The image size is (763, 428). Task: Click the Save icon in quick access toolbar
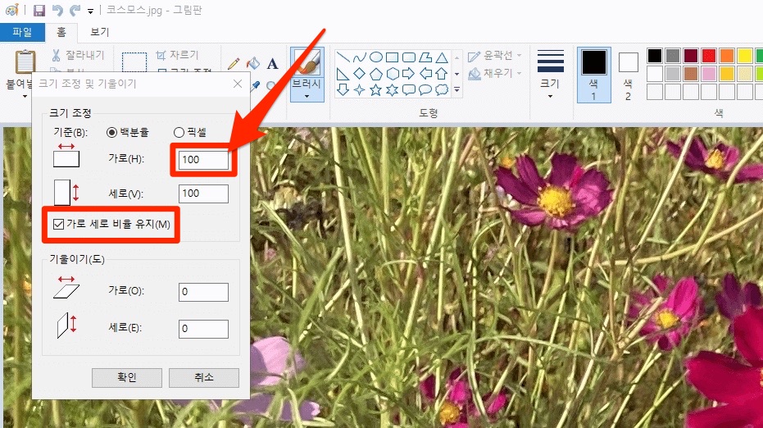pyautogui.click(x=39, y=10)
